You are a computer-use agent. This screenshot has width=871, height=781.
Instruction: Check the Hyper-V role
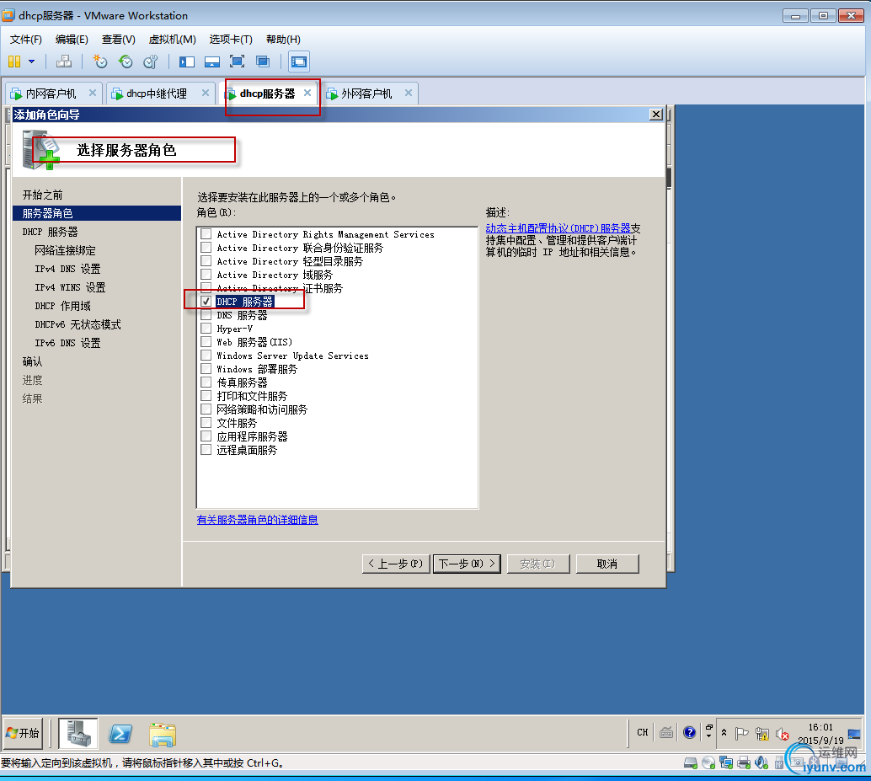tap(206, 329)
